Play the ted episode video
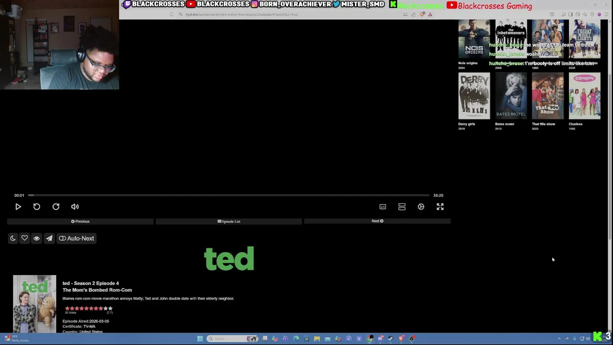 click(18, 207)
